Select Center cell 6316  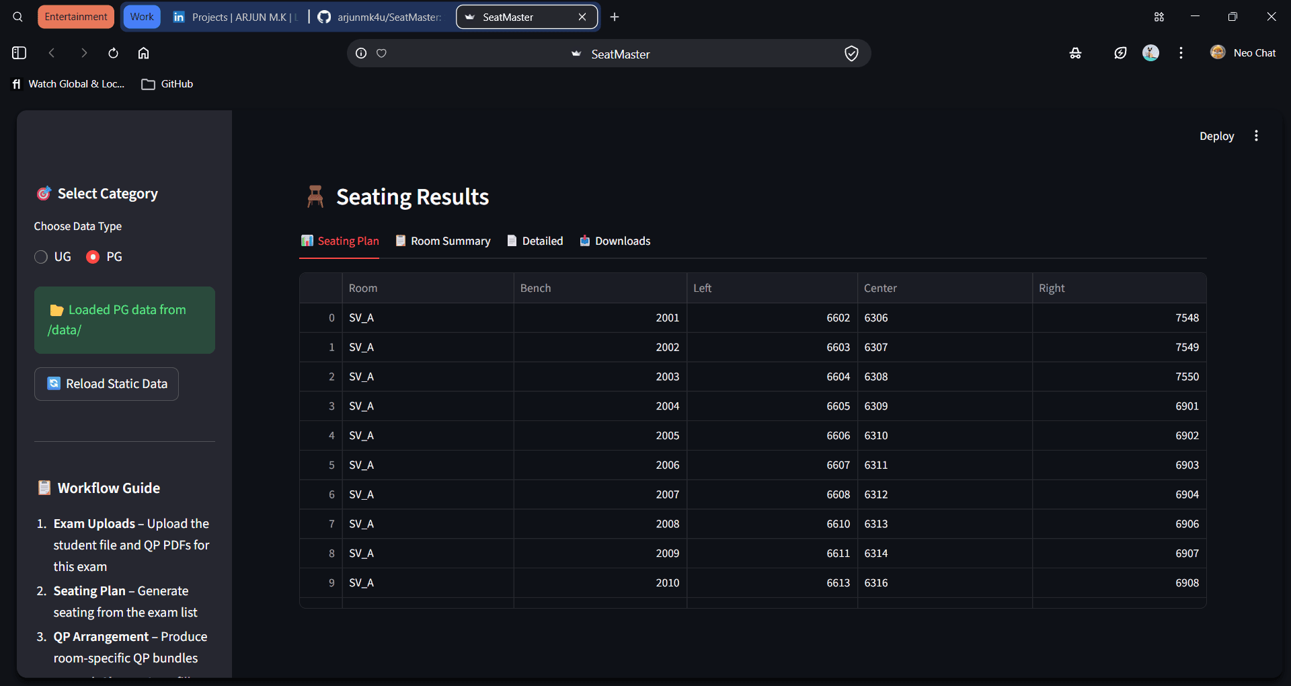tap(945, 583)
